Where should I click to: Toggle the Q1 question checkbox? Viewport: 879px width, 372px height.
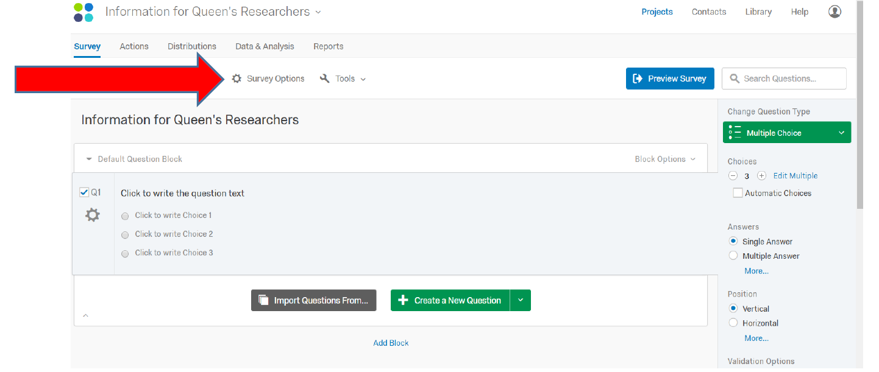pos(85,192)
